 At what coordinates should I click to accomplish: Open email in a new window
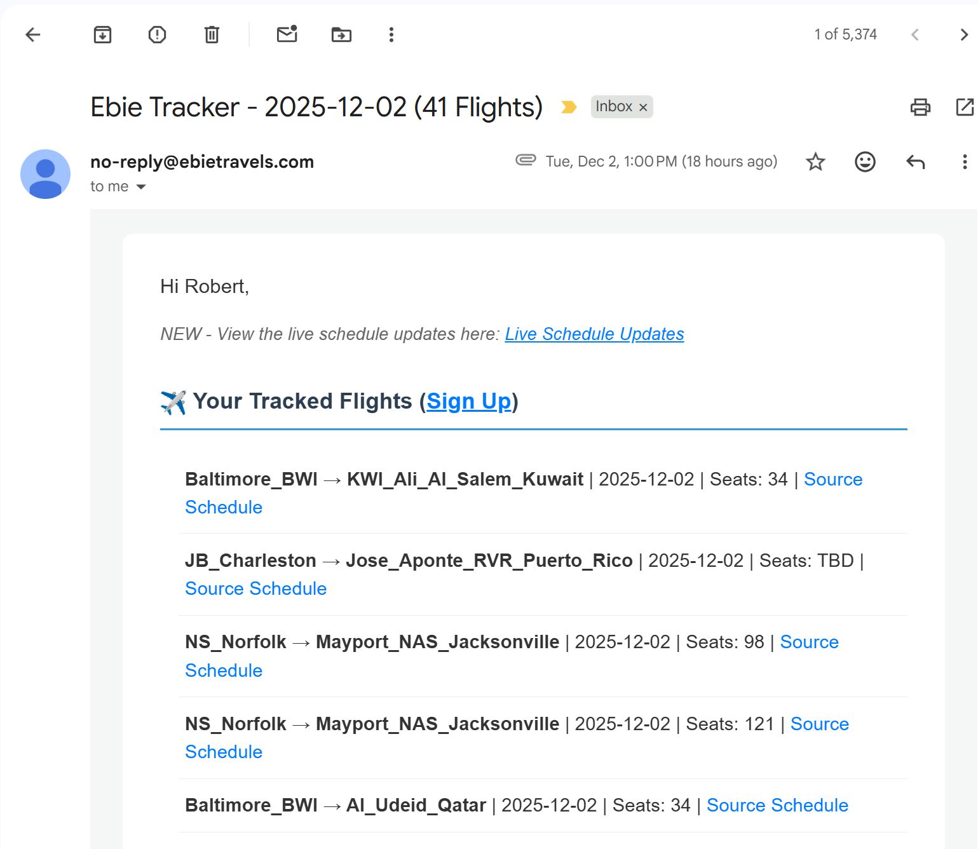(964, 107)
